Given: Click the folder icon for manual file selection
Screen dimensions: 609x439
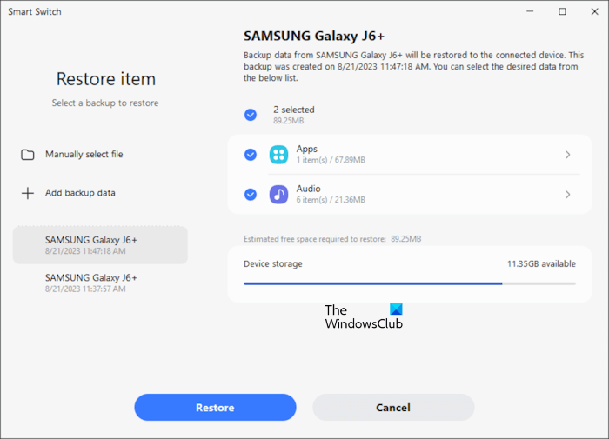Looking at the screenshot, I should click(28, 155).
